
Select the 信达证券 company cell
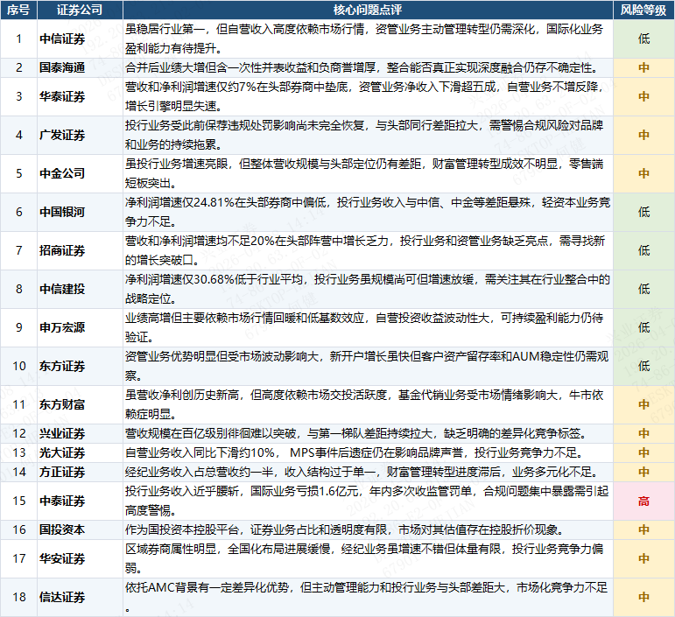pyautogui.click(x=80, y=597)
